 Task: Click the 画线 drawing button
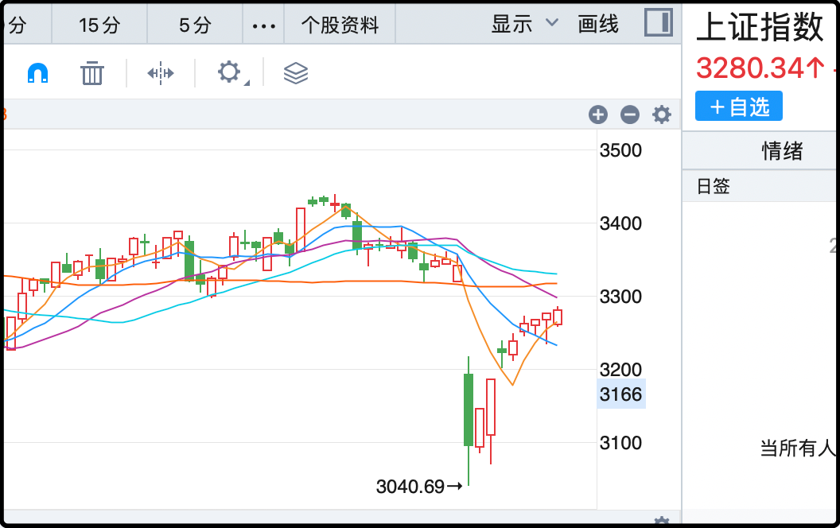[x=598, y=24]
